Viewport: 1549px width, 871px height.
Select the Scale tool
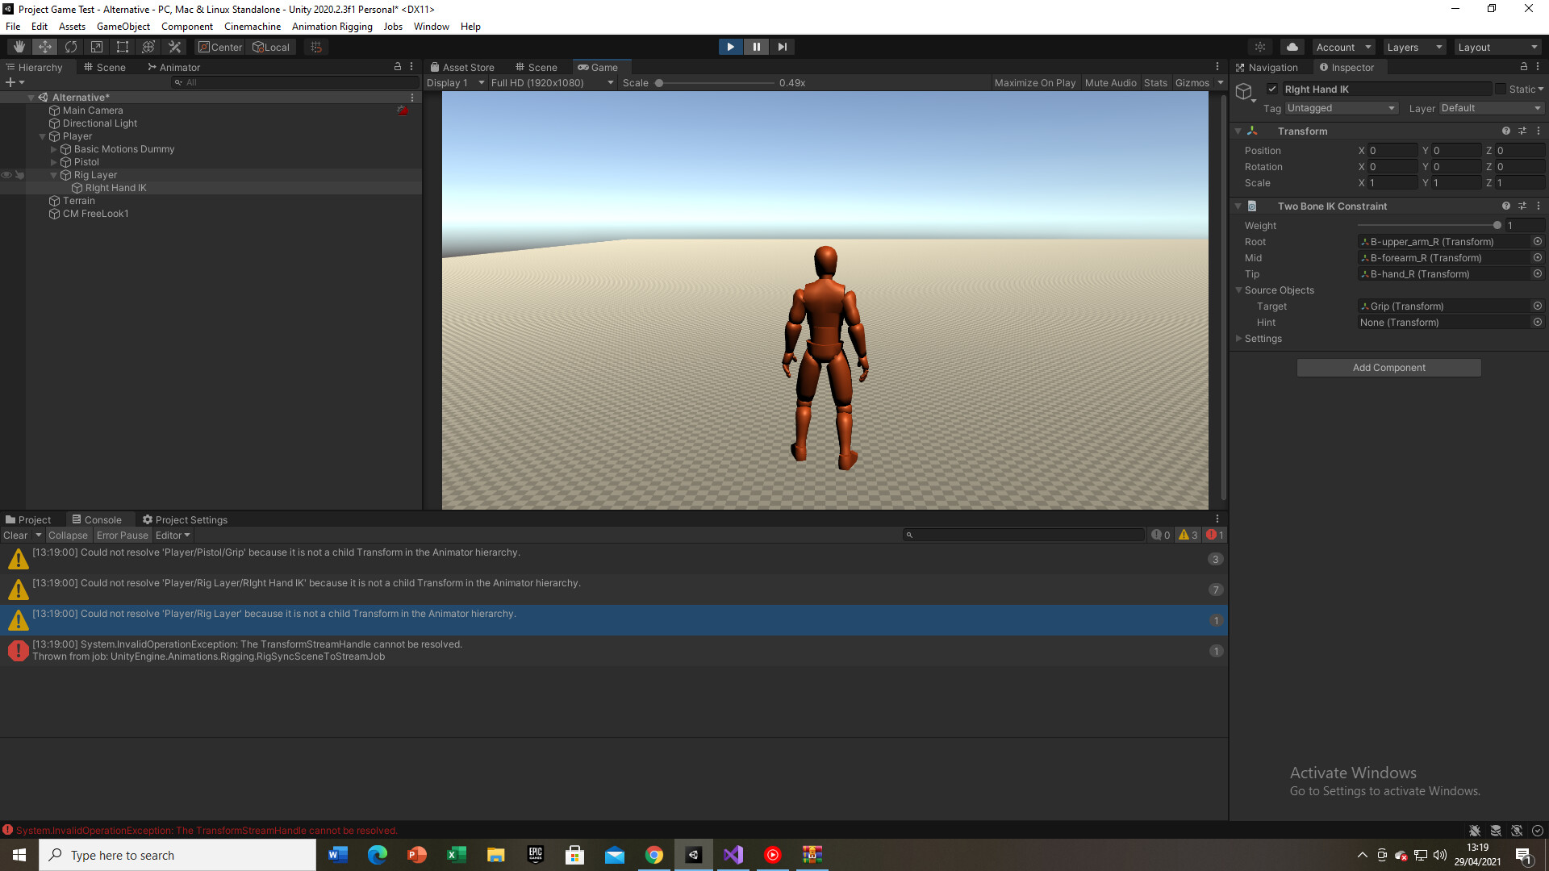click(97, 46)
